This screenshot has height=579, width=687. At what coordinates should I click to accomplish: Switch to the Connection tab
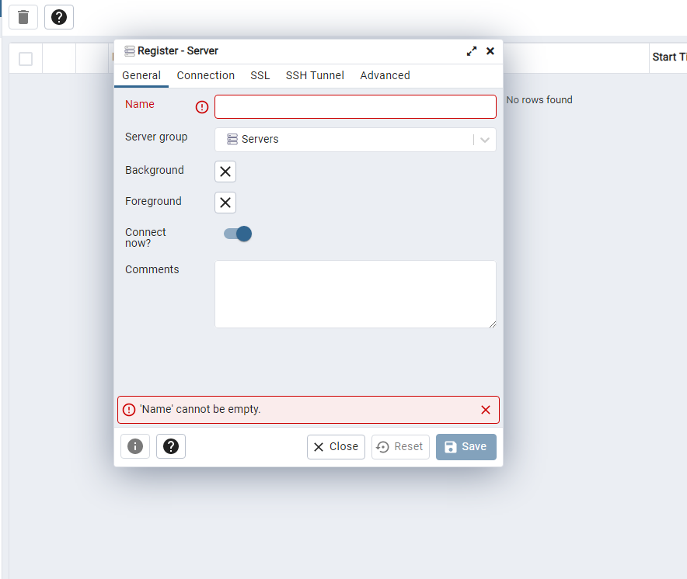(205, 75)
